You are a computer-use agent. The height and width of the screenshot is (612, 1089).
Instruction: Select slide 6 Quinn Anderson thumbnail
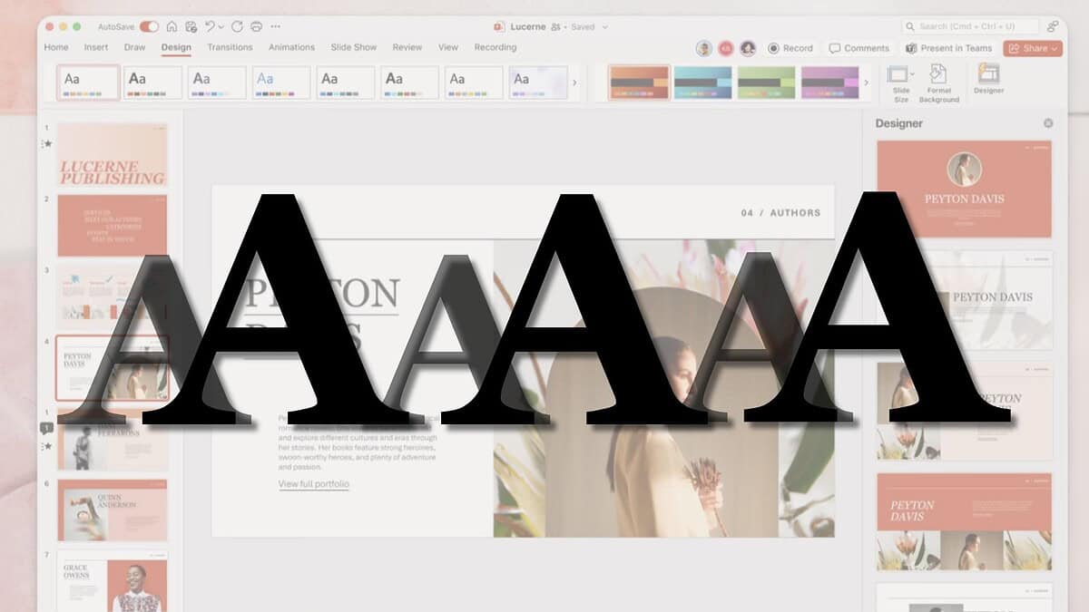click(x=113, y=510)
